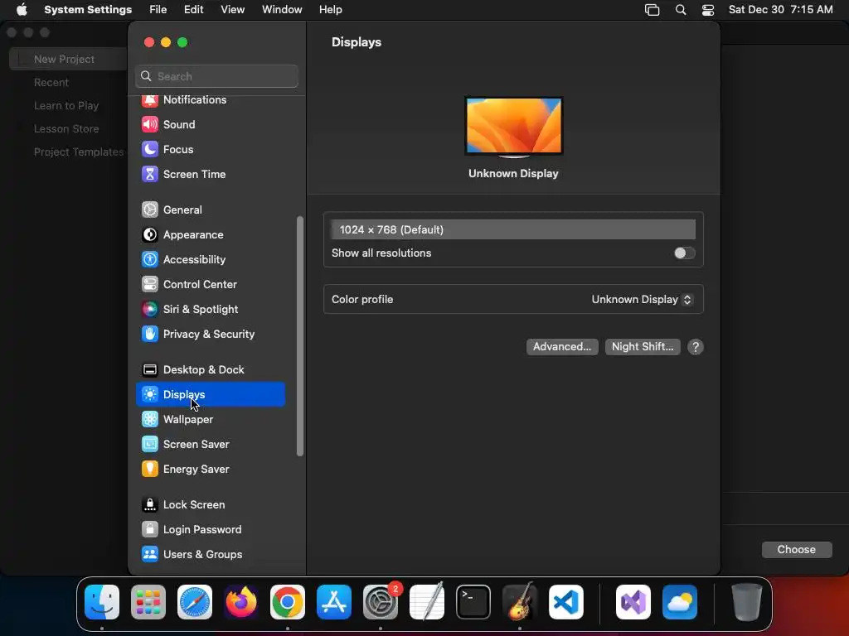Open the System Settings app menu
The height and width of the screenshot is (636, 849).
88,10
